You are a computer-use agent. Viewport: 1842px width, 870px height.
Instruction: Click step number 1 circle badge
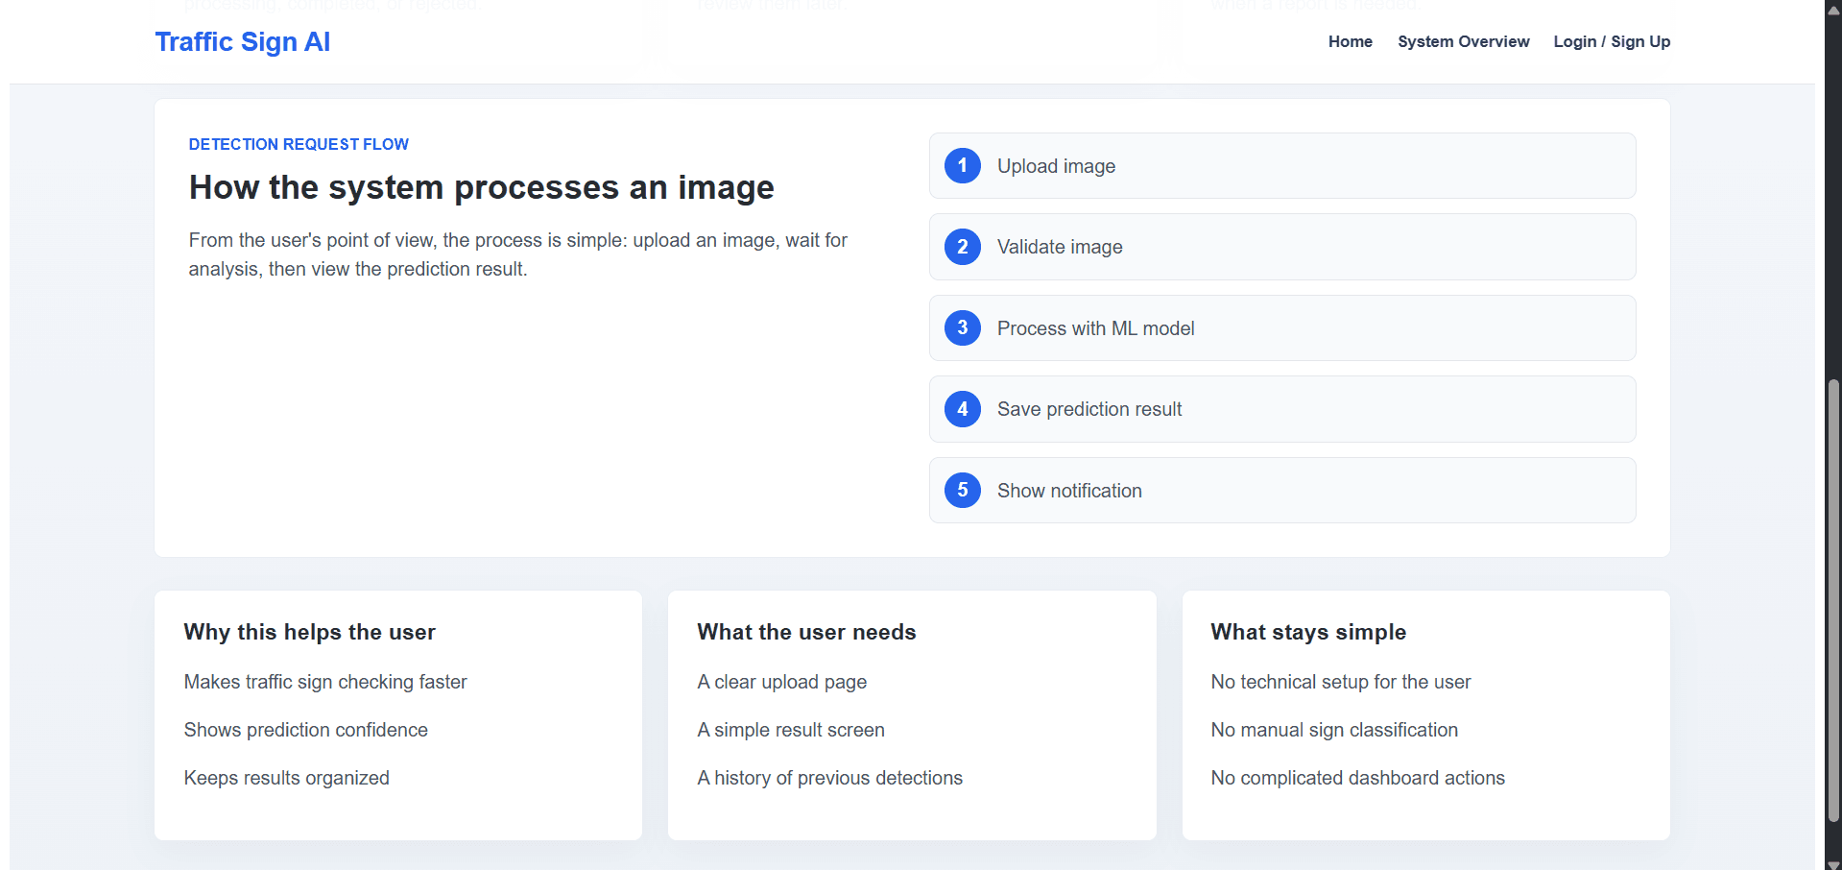click(963, 166)
